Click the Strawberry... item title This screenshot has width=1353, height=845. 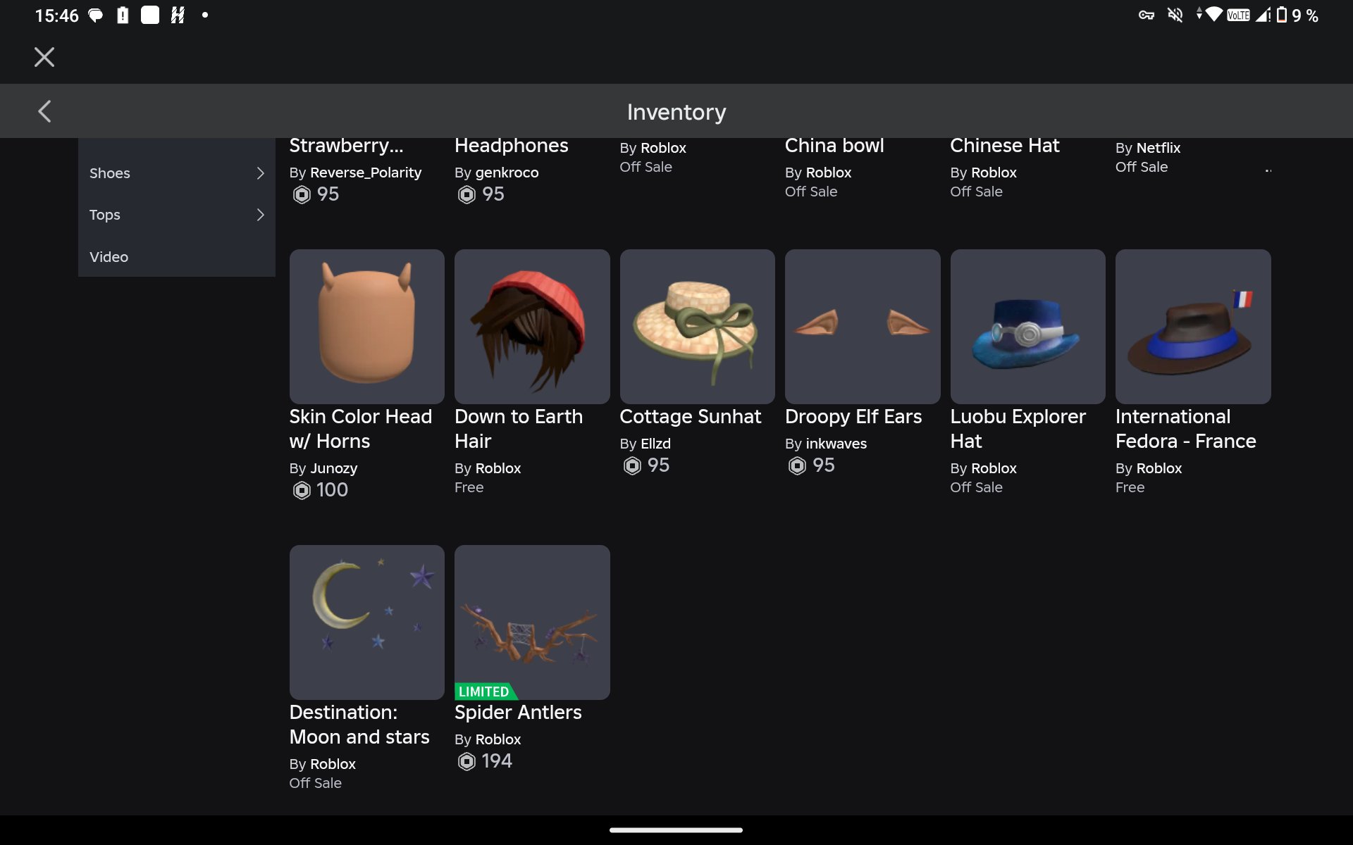346,145
